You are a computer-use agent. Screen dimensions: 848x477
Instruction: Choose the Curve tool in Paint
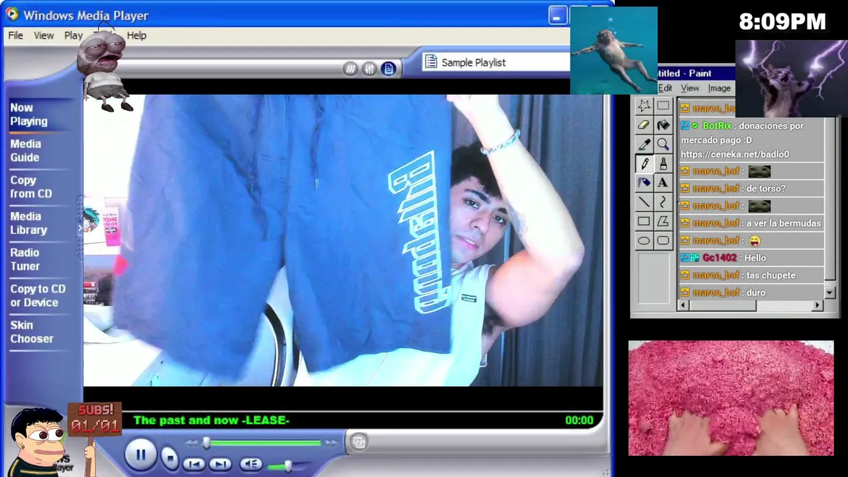tap(663, 202)
